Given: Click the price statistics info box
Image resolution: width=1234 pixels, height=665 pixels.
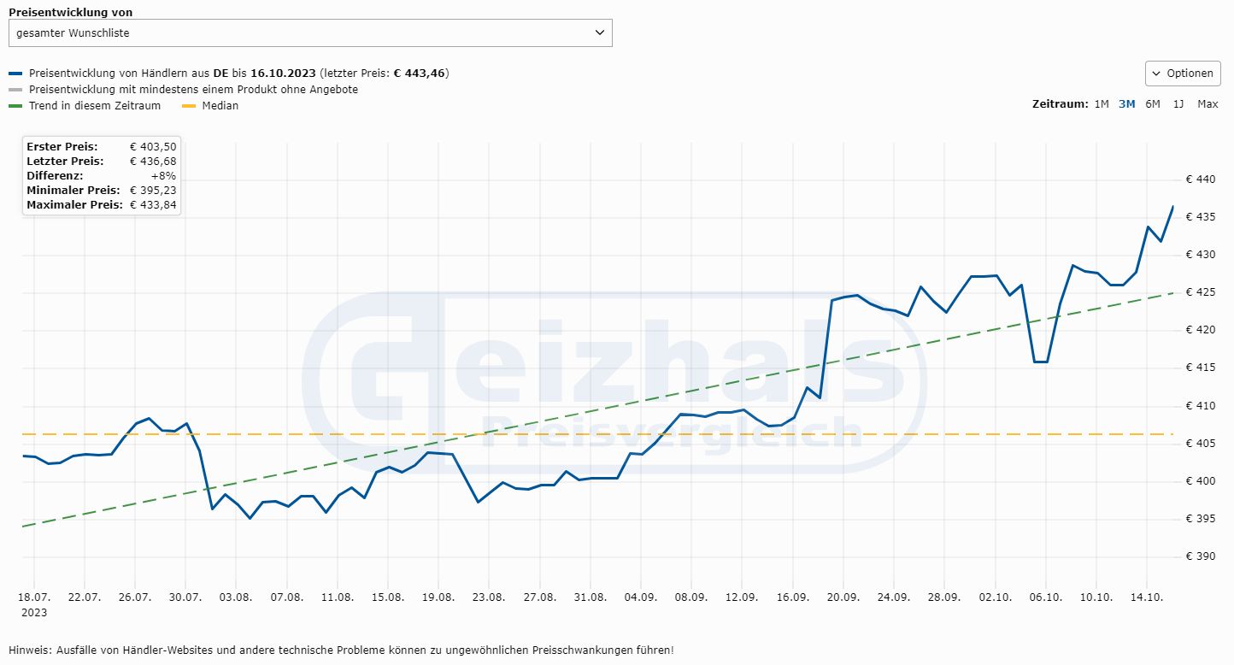Looking at the screenshot, I should tap(101, 175).
